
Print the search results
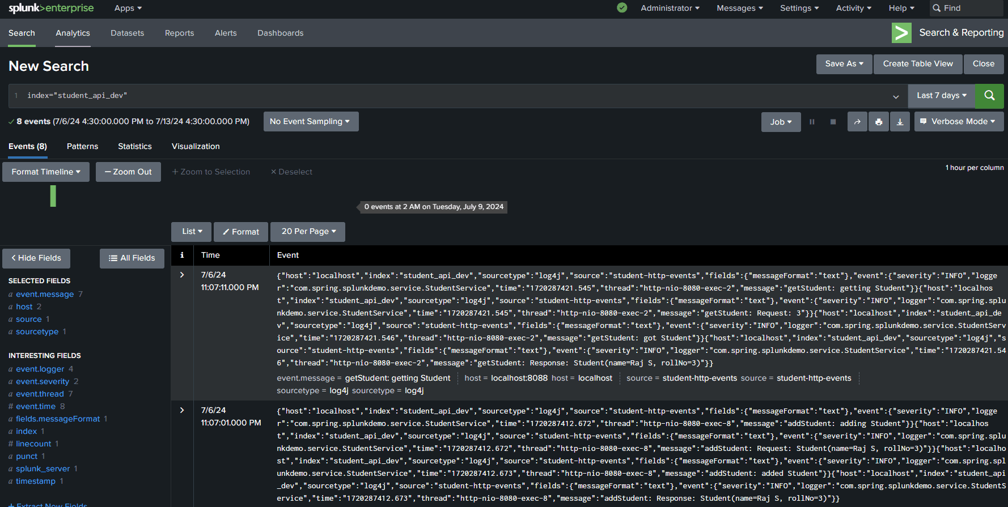pyautogui.click(x=878, y=122)
